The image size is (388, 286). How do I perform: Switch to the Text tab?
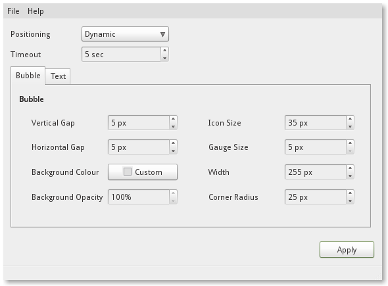pos(58,76)
